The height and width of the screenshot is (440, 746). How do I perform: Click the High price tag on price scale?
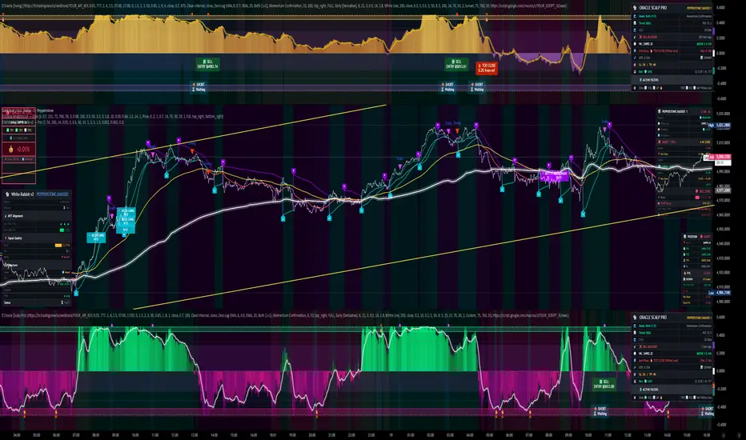coord(719,125)
